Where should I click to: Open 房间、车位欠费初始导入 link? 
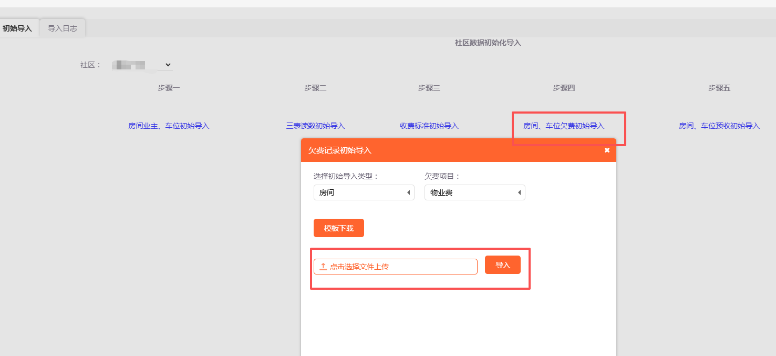[x=564, y=126]
